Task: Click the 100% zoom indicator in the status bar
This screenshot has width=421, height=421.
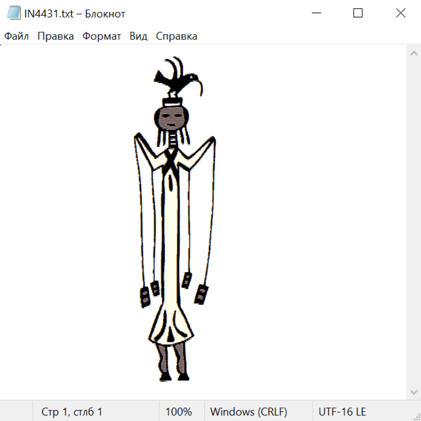Action: 179,412
